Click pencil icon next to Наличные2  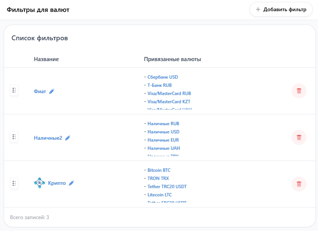pyautogui.click(x=68, y=138)
